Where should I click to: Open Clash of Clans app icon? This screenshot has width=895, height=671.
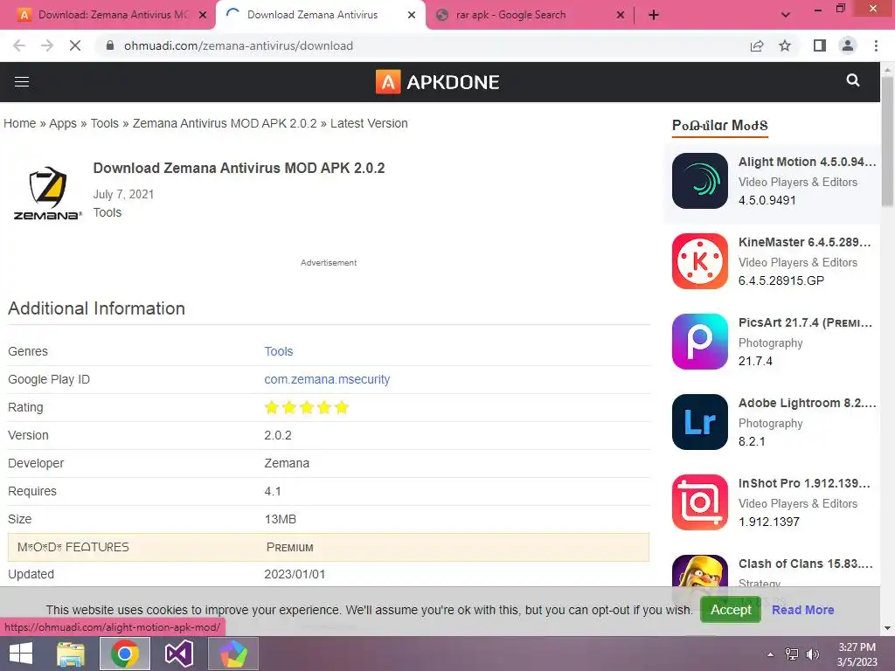[x=700, y=571]
